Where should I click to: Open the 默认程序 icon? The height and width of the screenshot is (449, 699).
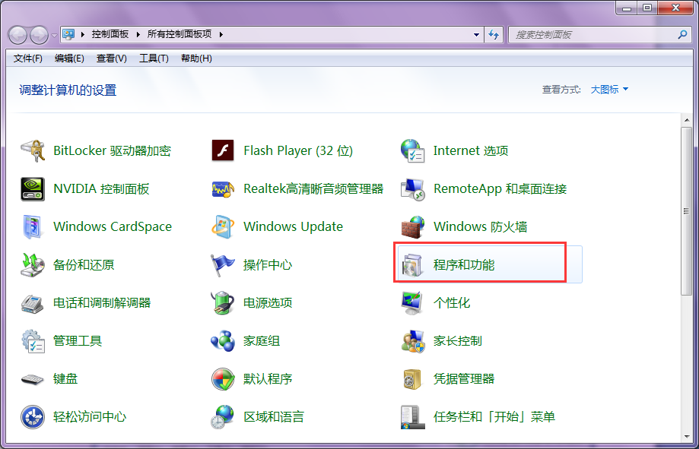point(222,379)
